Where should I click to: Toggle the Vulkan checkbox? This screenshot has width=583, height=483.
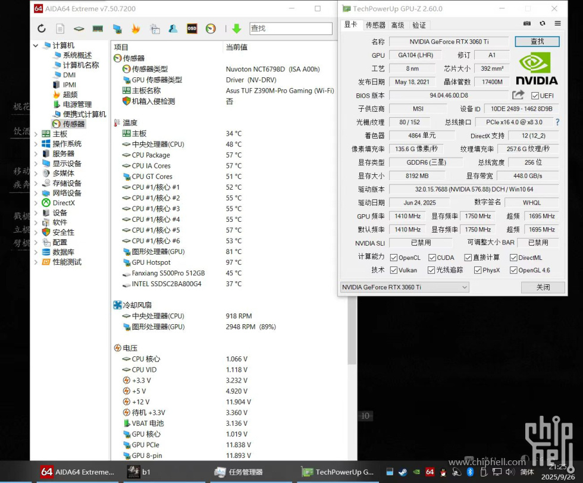click(x=394, y=270)
